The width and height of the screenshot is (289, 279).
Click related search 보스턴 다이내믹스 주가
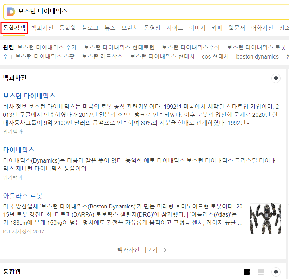[x=47, y=47]
